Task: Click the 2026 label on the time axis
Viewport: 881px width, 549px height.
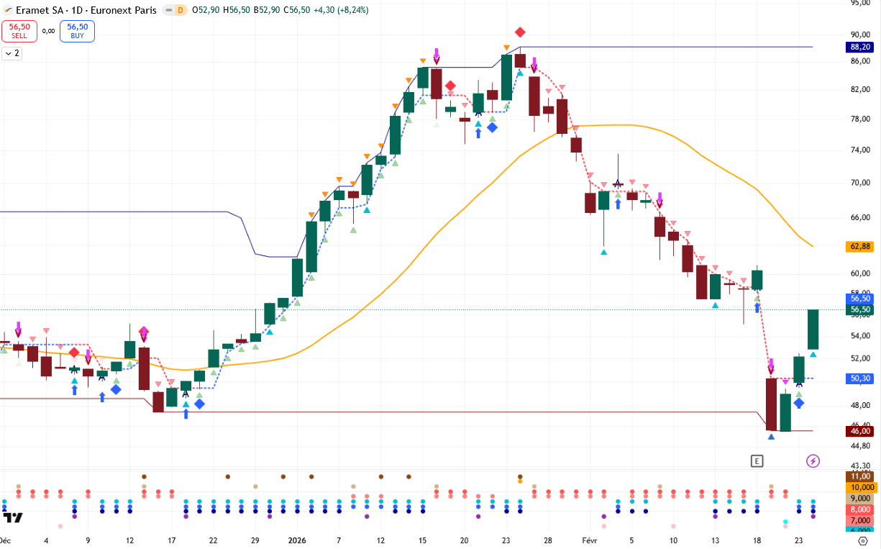Action: [x=298, y=540]
